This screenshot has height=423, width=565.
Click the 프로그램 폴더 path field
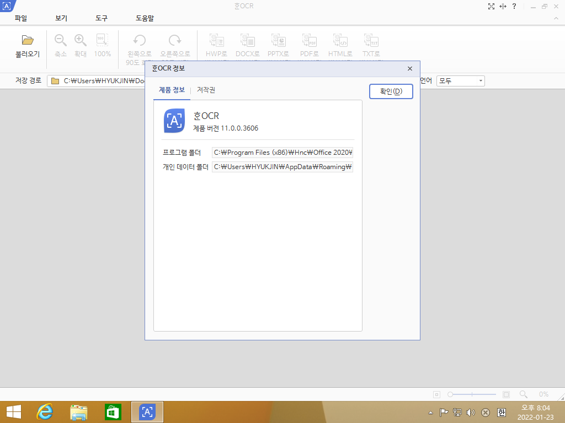click(x=282, y=153)
